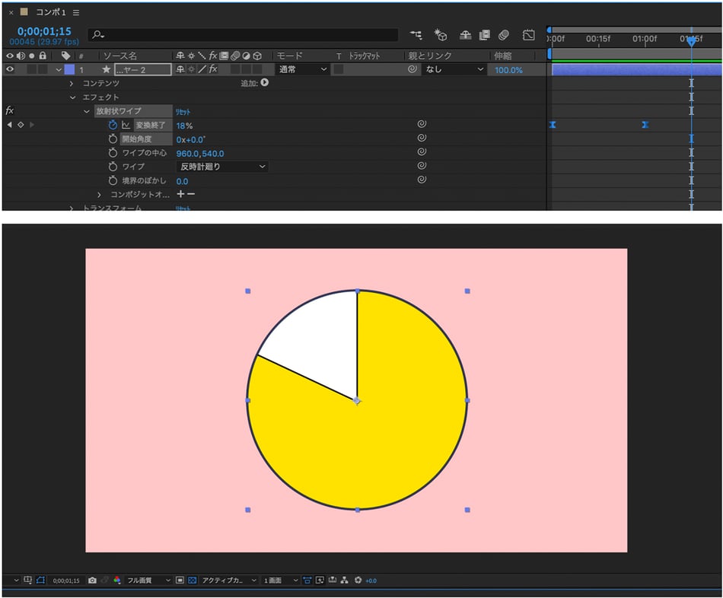Viewport: 723px width, 598px height.
Task: Click the stopwatch next to 開始角度
Action: tap(113, 139)
